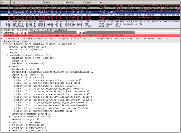
Task: Sort by the Protocol column header
Action: 91,2
